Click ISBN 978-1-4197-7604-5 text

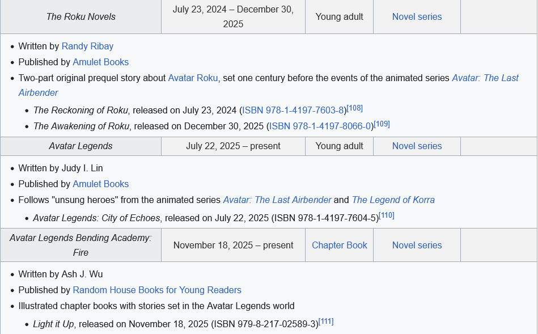[325, 218]
